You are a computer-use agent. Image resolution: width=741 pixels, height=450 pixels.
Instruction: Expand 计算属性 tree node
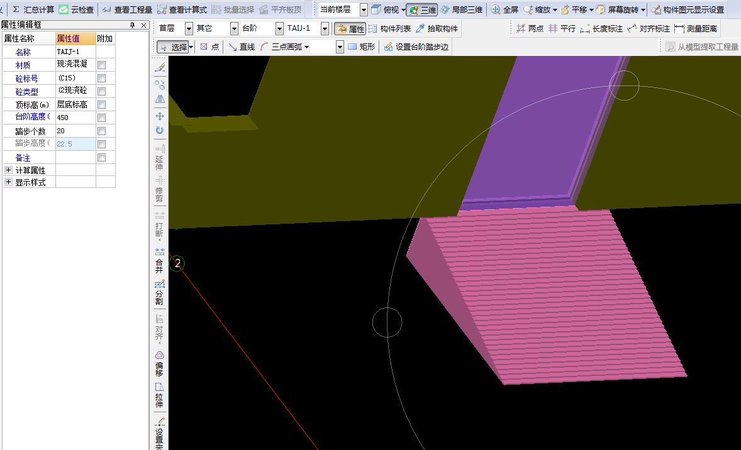(9, 170)
